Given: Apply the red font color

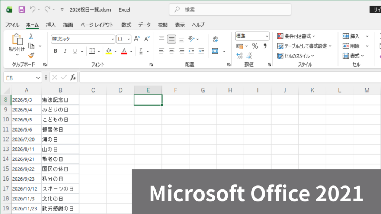Looking at the screenshot, I should click(x=124, y=51).
